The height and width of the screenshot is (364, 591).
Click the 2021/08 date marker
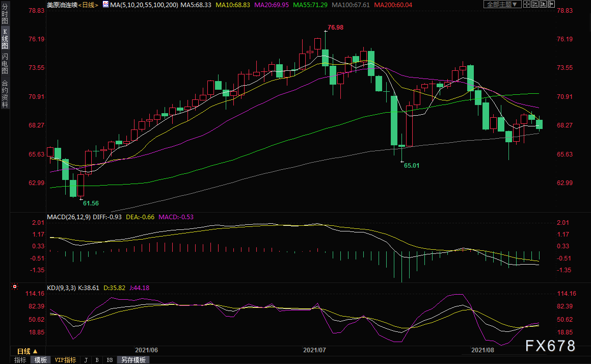pyautogui.click(x=482, y=350)
